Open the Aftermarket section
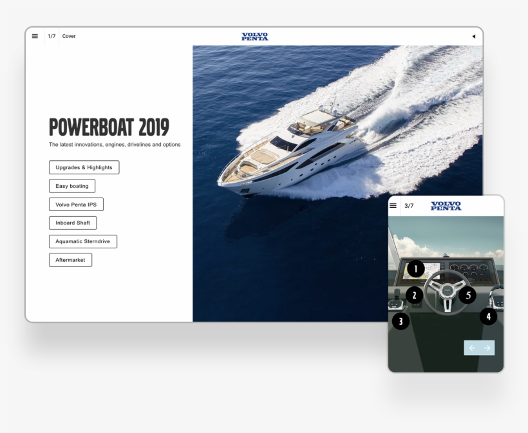 [x=70, y=260]
